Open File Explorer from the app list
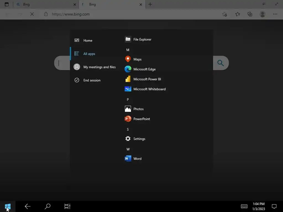 (x=138, y=39)
